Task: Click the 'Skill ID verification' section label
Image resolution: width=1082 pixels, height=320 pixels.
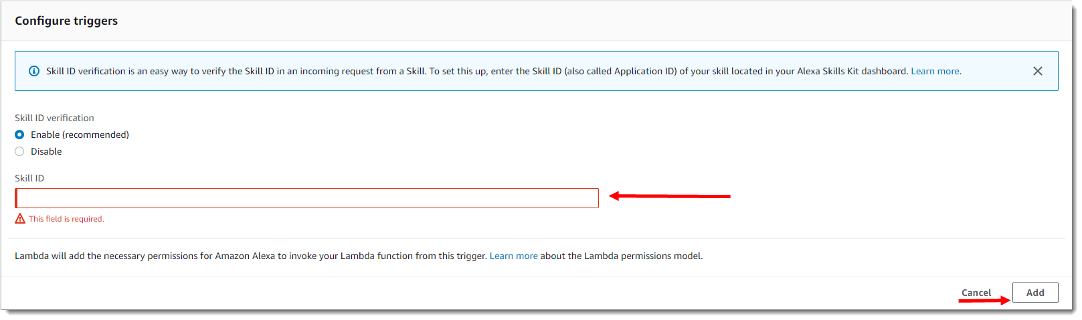Action: (54, 118)
